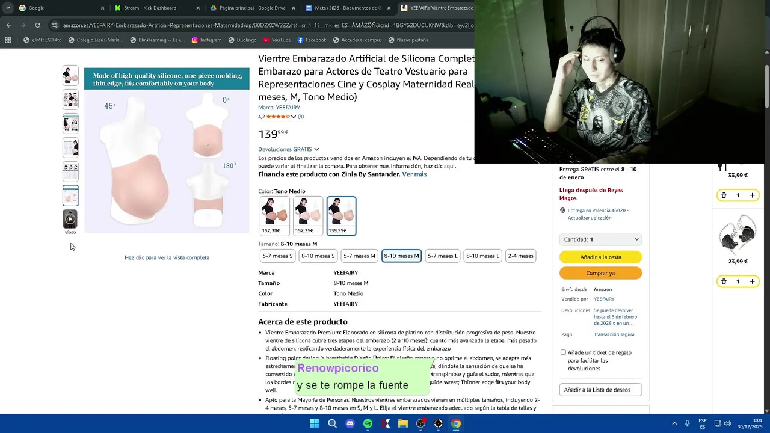
Task: Choose the 152,35€ color swatch
Action: [308, 216]
